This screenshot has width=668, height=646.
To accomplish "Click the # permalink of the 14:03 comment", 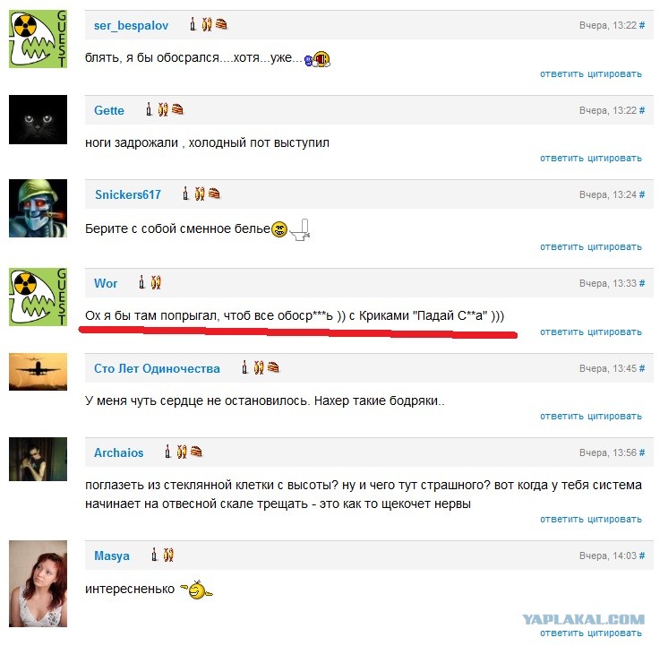I will pyautogui.click(x=642, y=556).
